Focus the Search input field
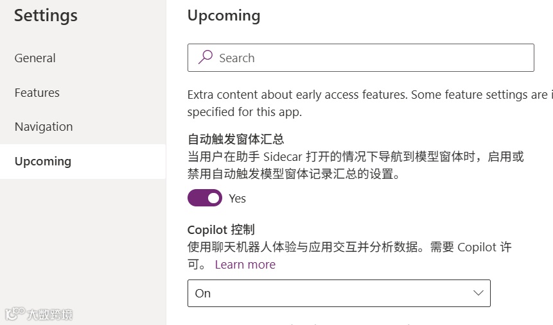This screenshot has height=325, width=553. click(373, 58)
